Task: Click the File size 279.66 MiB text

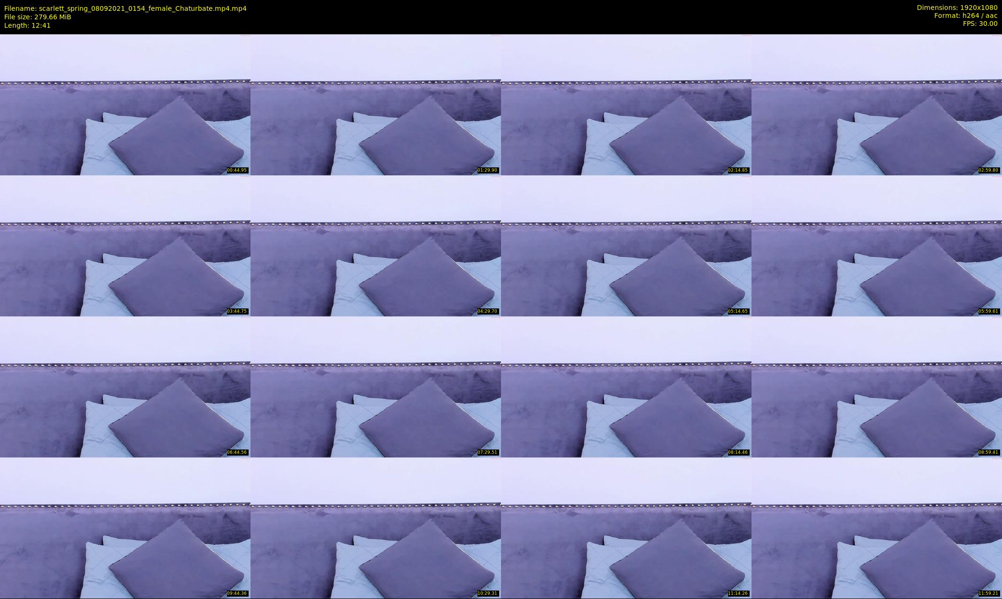Action: [38, 17]
